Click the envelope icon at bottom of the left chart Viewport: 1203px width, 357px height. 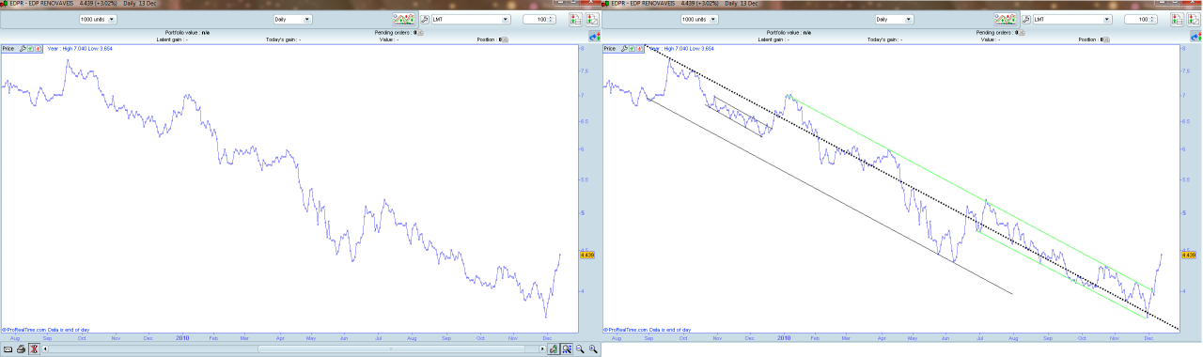[8, 349]
